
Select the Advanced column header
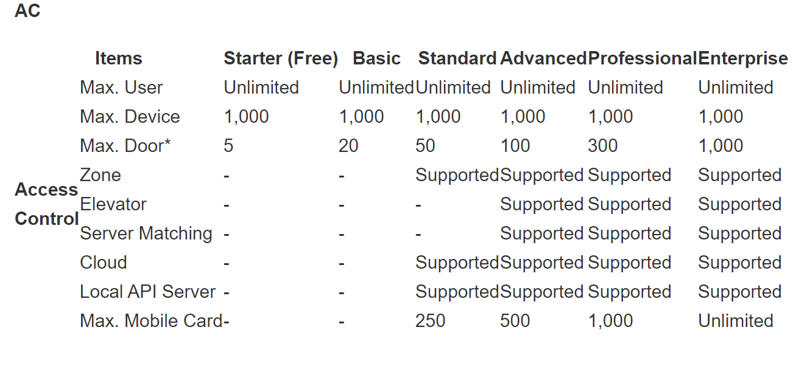(544, 58)
